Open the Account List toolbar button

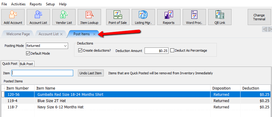38,17
